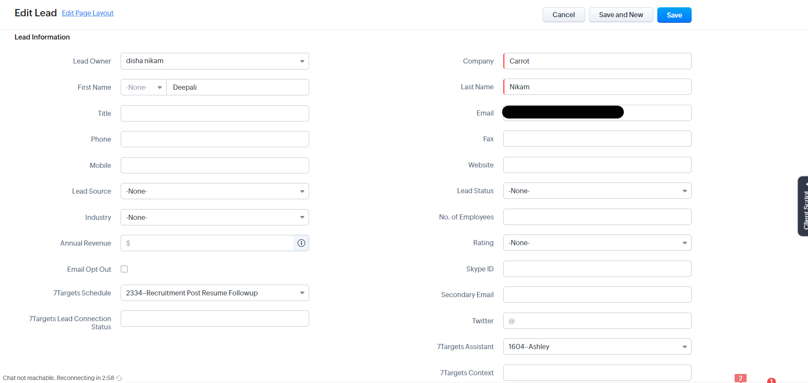Expand the Industry dropdown
This screenshot has width=808, height=383.
coord(215,218)
